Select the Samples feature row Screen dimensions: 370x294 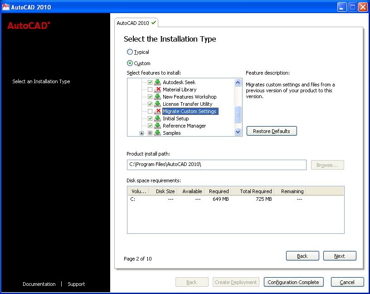click(172, 133)
